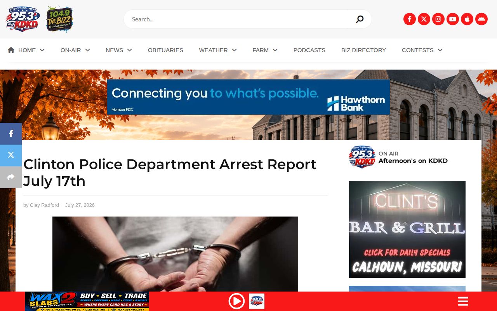497x311 pixels.
Task: Expand the On-Air menu chevron
Action: (88, 50)
